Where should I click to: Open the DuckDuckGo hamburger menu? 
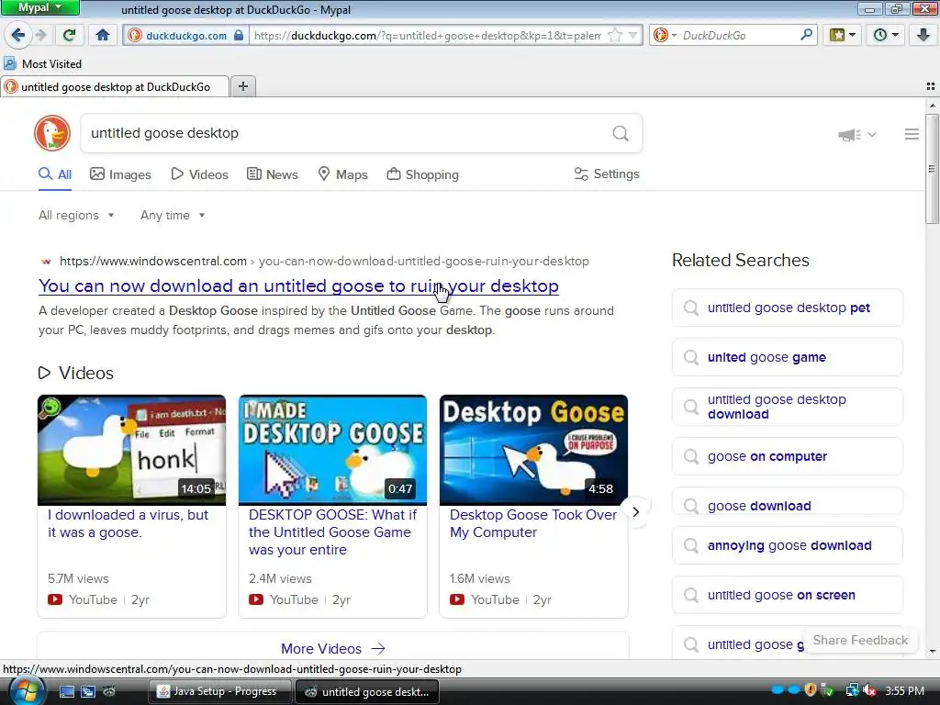coord(912,134)
